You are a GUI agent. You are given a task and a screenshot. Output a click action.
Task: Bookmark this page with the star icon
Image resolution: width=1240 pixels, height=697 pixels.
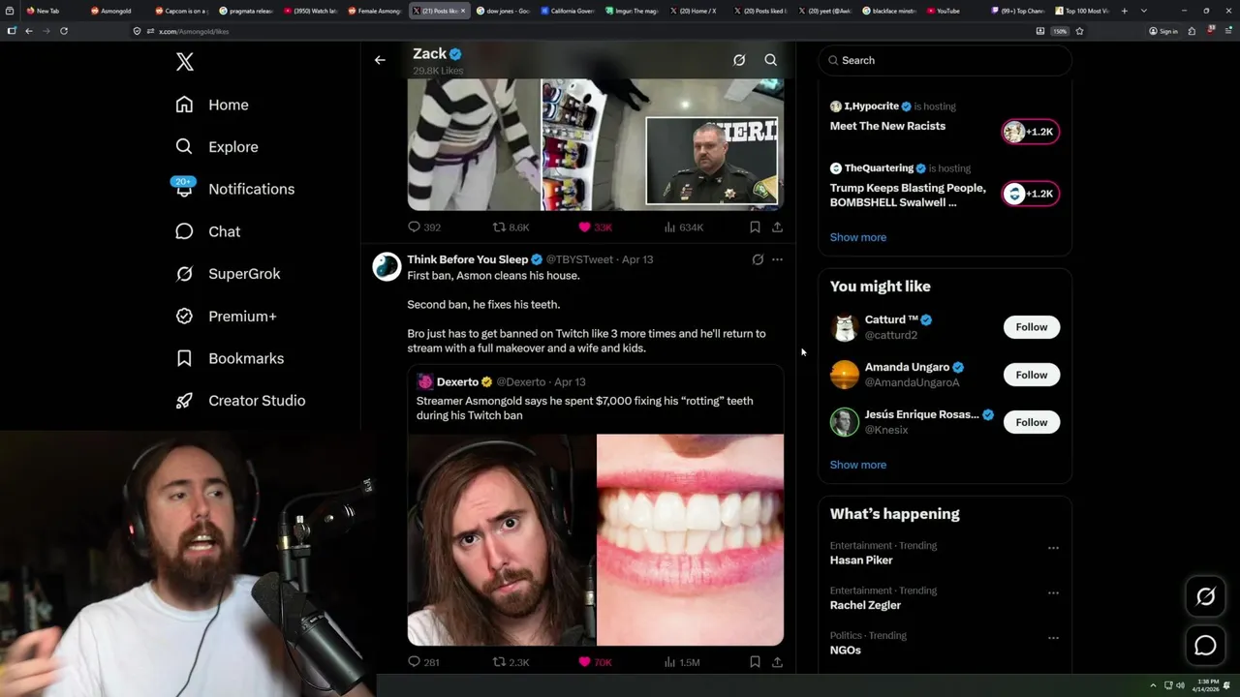[x=1079, y=31]
